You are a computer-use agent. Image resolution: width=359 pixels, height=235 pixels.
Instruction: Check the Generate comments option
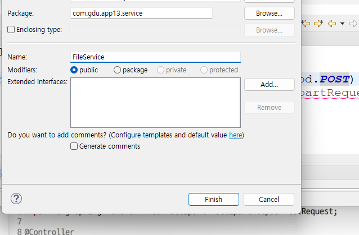pos(74,146)
